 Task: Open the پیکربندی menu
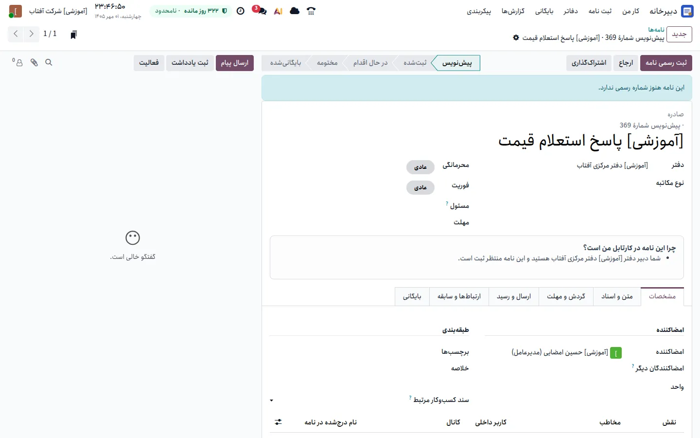(x=479, y=11)
